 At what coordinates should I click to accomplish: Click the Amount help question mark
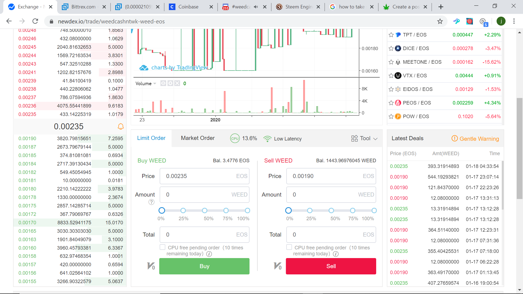[151, 202]
